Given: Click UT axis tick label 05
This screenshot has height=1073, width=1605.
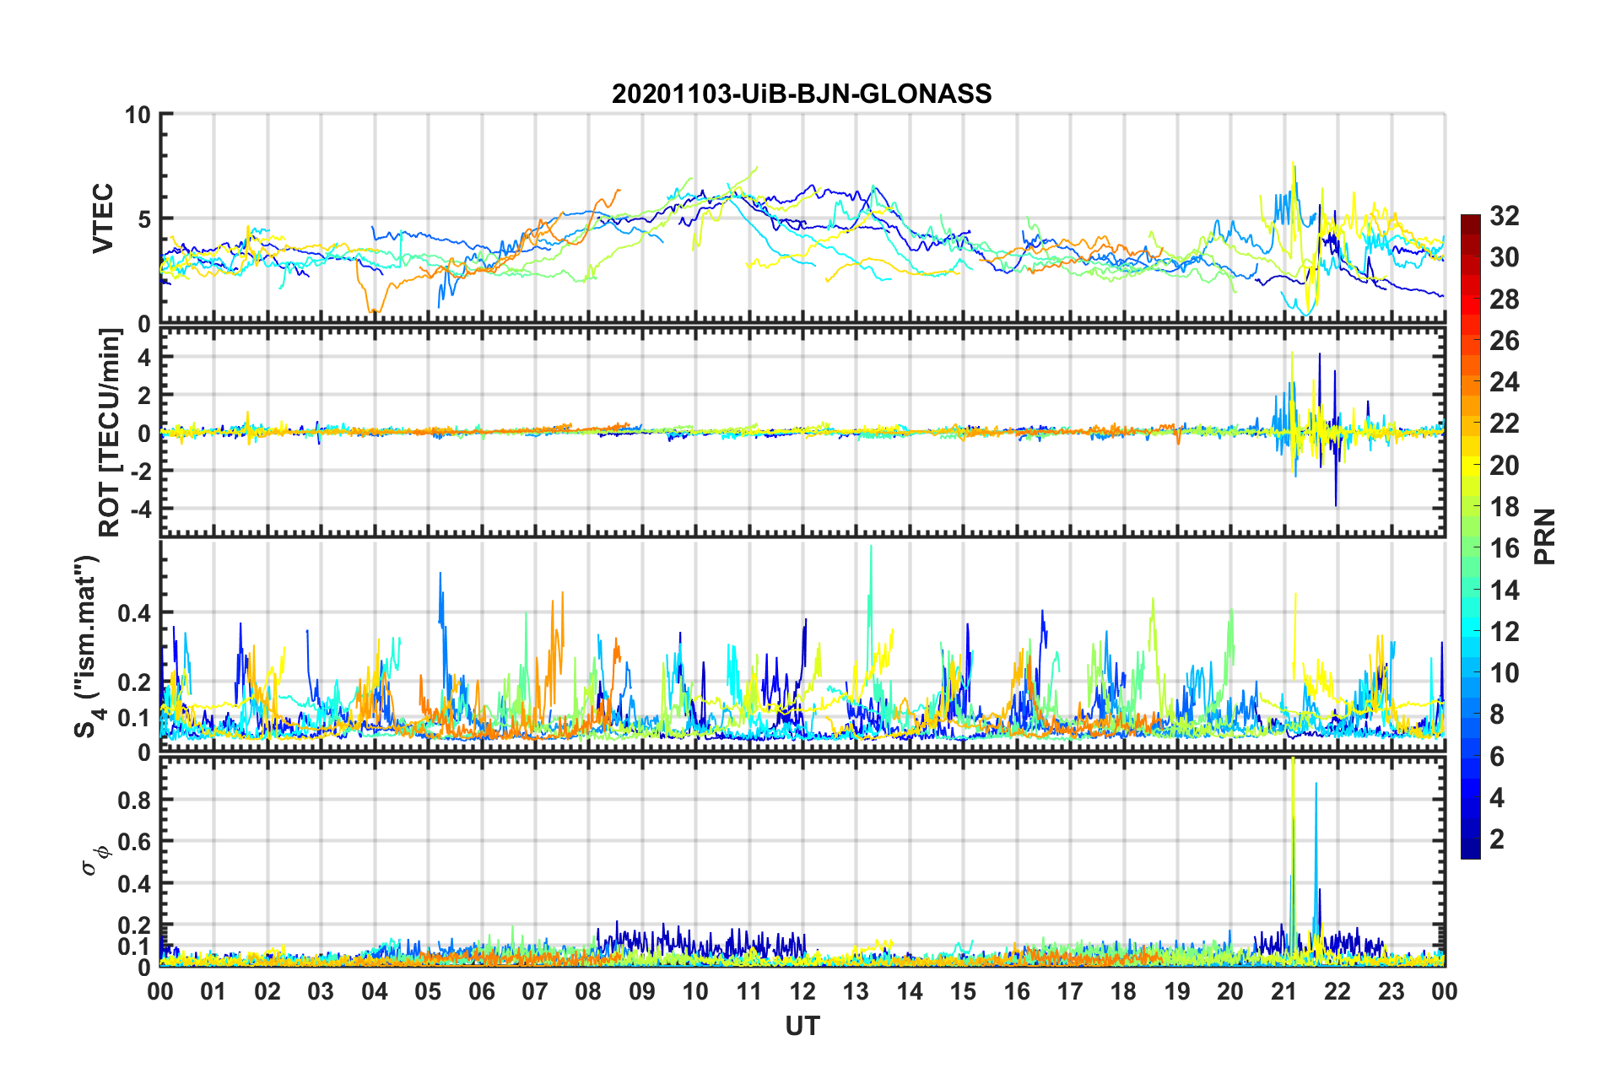Looking at the screenshot, I should (x=428, y=991).
